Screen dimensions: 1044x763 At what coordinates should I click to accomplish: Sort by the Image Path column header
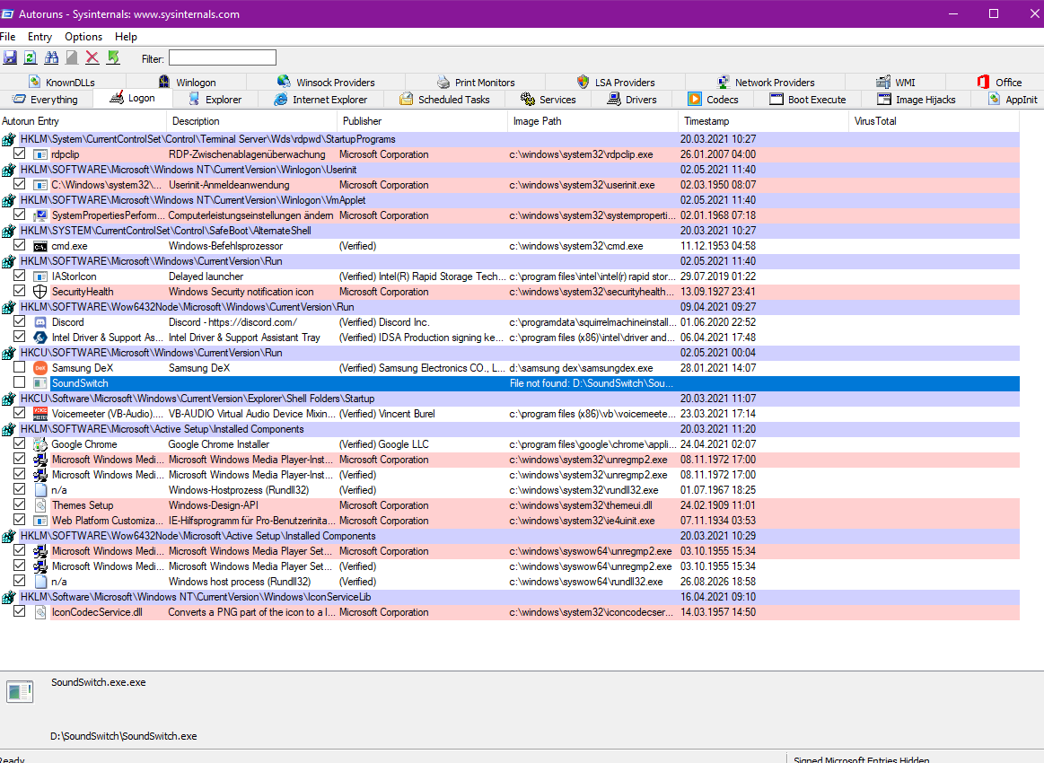(x=592, y=121)
